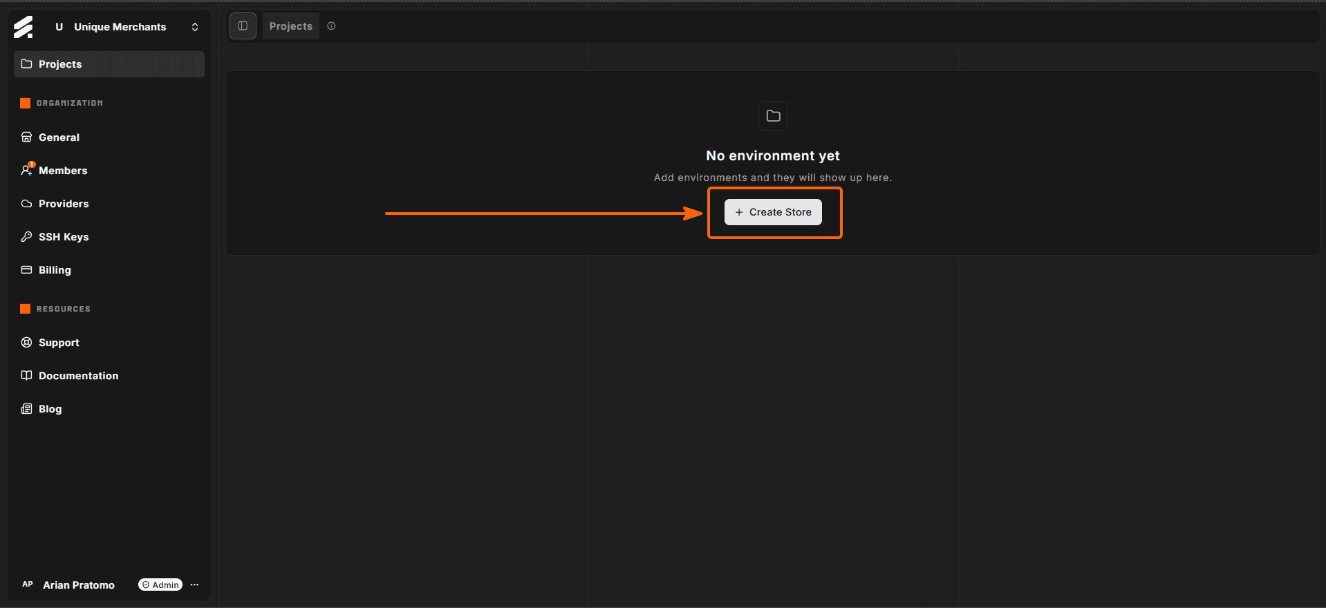Open the General settings page
This screenshot has height=608, width=1326.
tap(109, 137)
